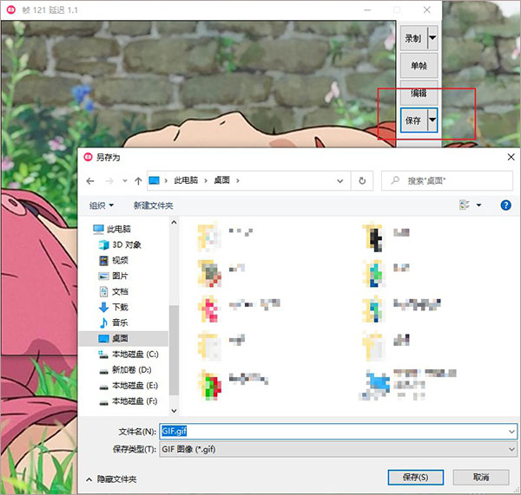Select 视频 in the sidebar

(x=113, y=260)
